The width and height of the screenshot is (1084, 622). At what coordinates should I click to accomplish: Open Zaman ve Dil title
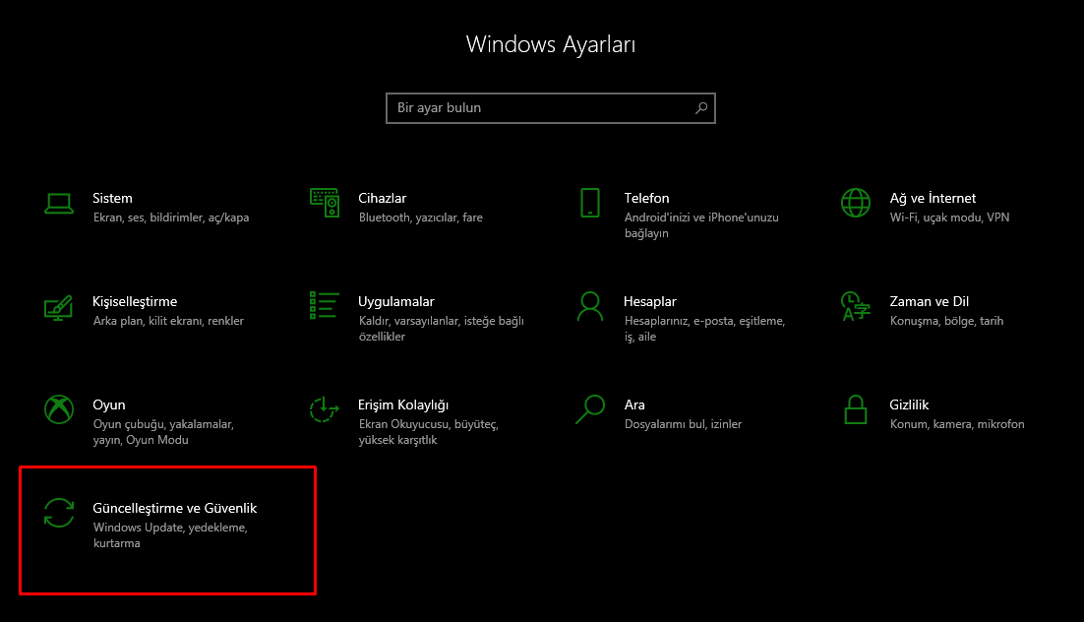pyautogui.click(x=930, y=302)
